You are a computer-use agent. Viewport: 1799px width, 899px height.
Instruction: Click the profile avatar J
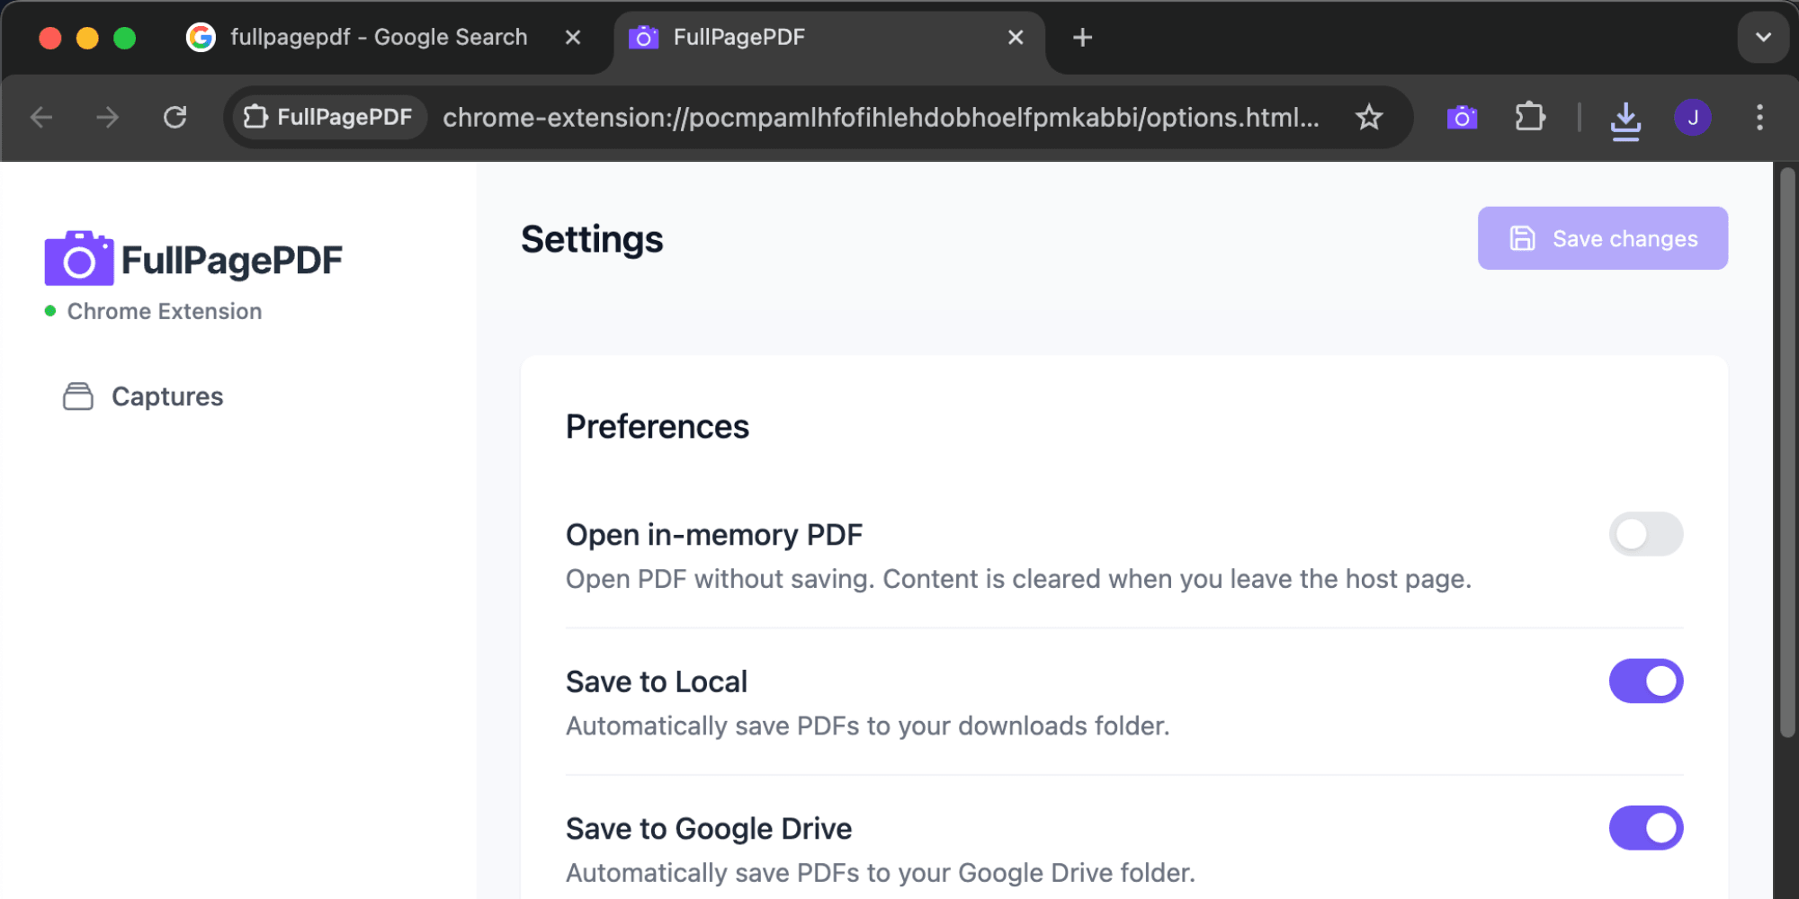click(1693, 117)
